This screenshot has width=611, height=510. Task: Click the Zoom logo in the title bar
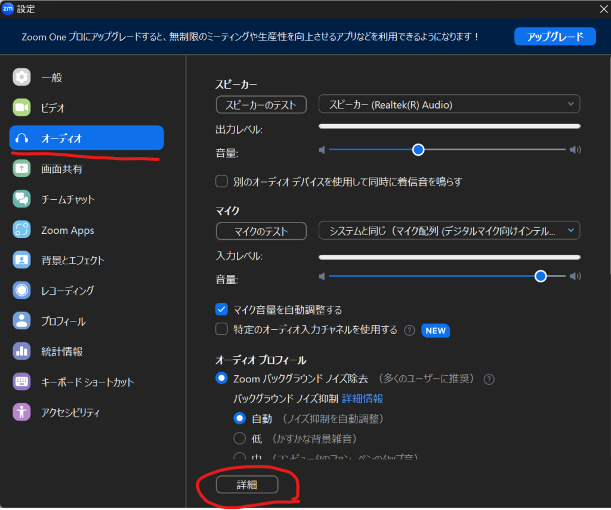point(8,8)
